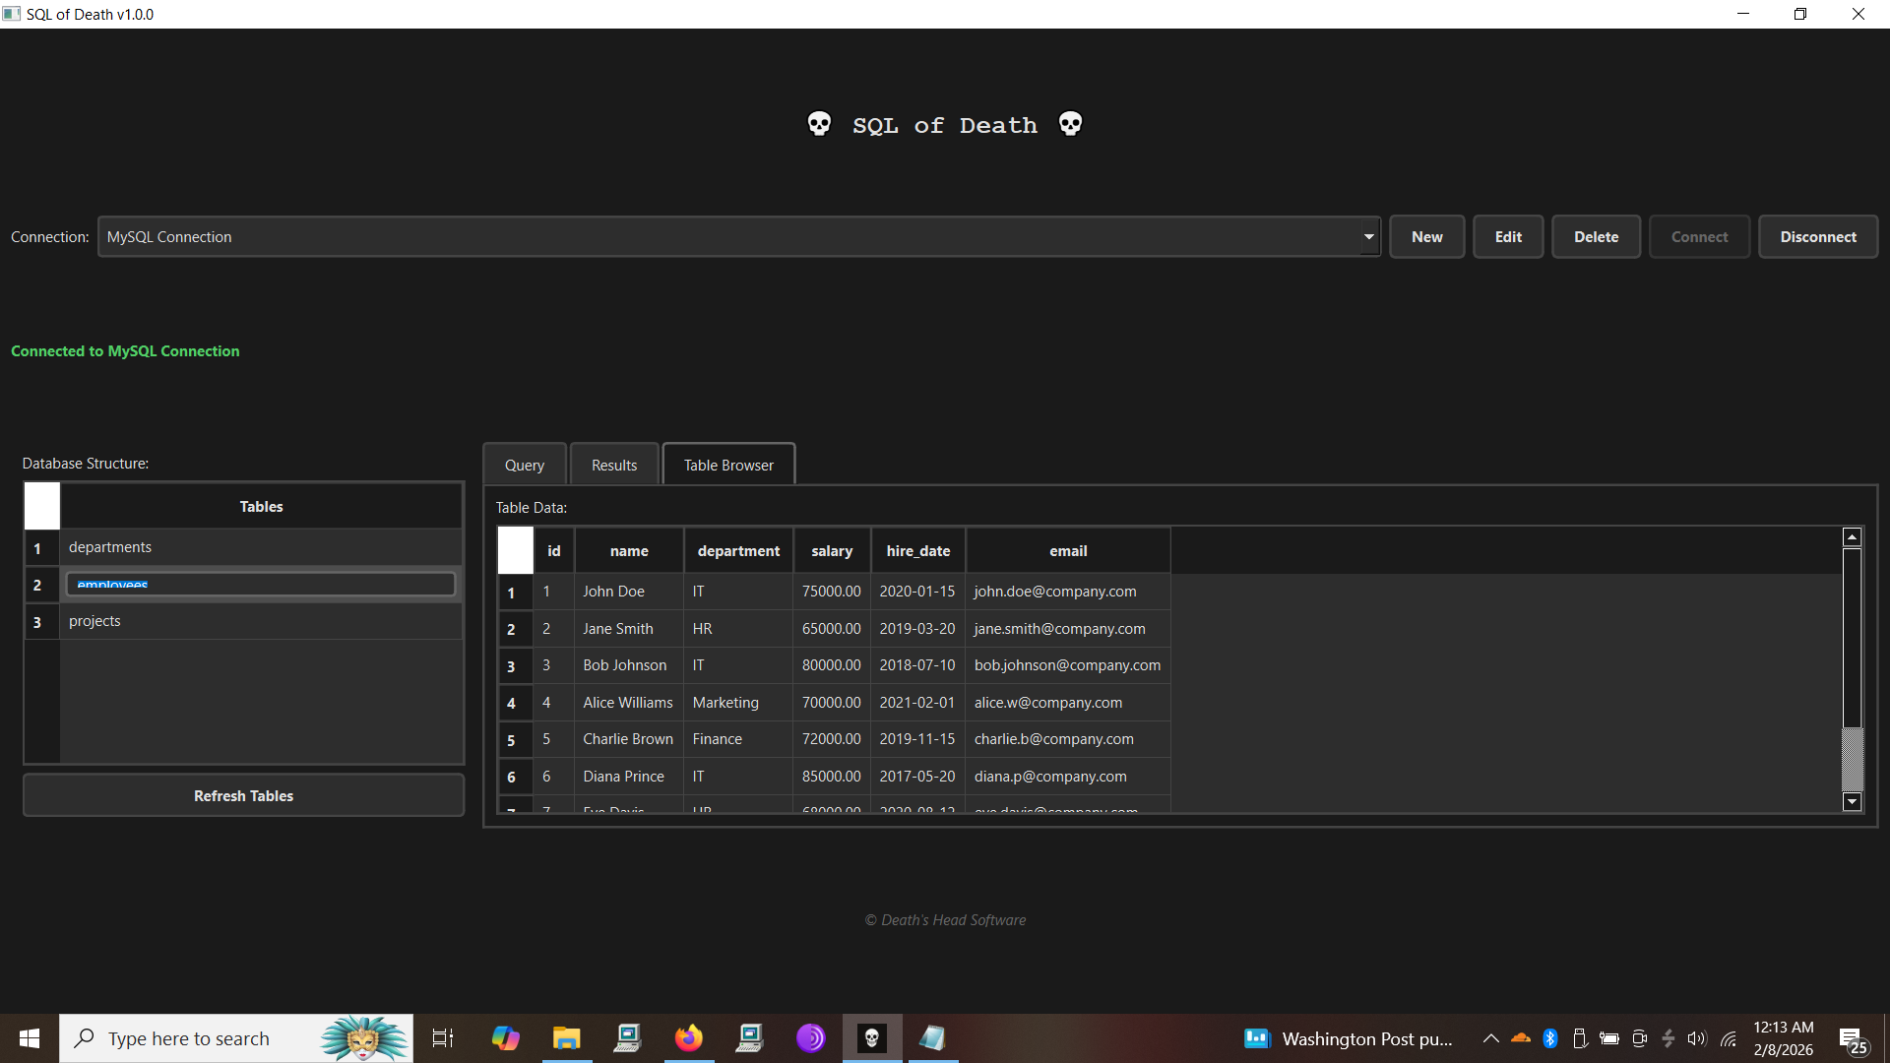Switch to the Query tab
The image size is (1890, 1063).
524,465
